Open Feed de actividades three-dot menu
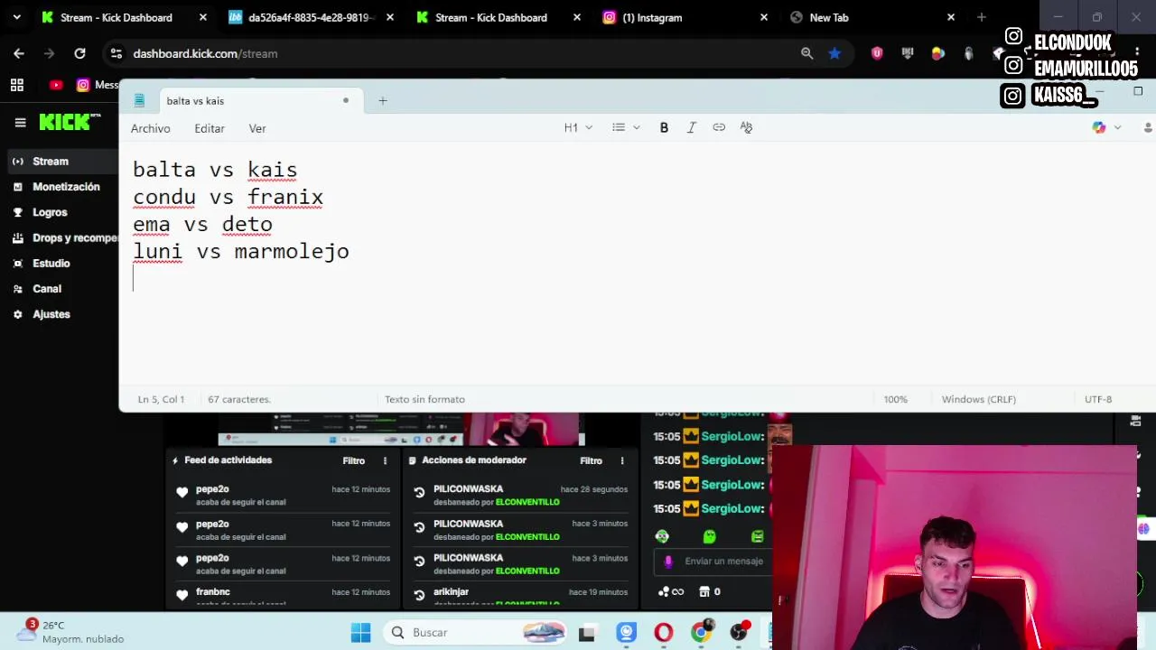 click(385, 460)
